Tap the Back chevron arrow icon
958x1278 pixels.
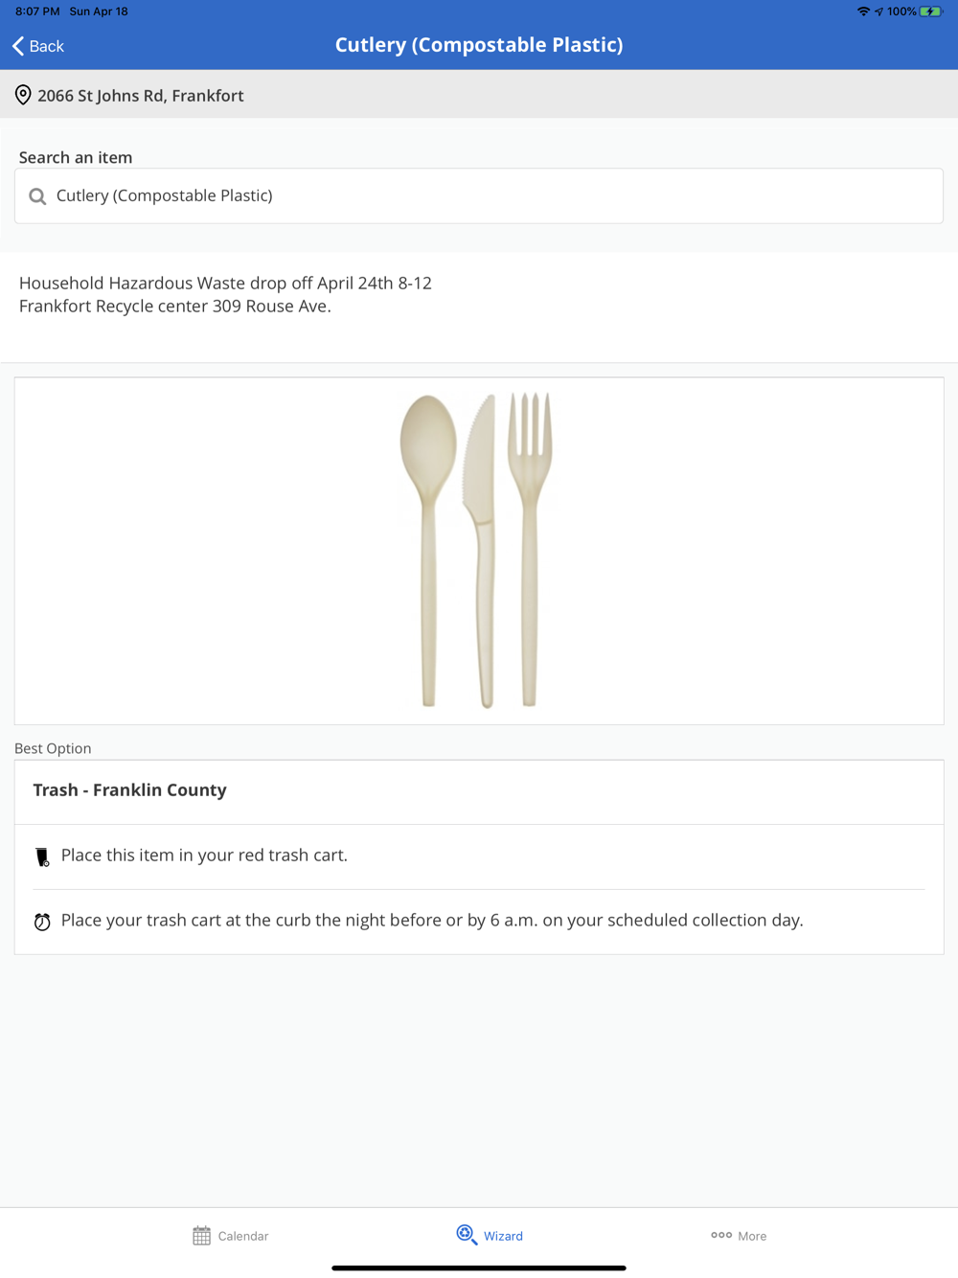[18, 46]
